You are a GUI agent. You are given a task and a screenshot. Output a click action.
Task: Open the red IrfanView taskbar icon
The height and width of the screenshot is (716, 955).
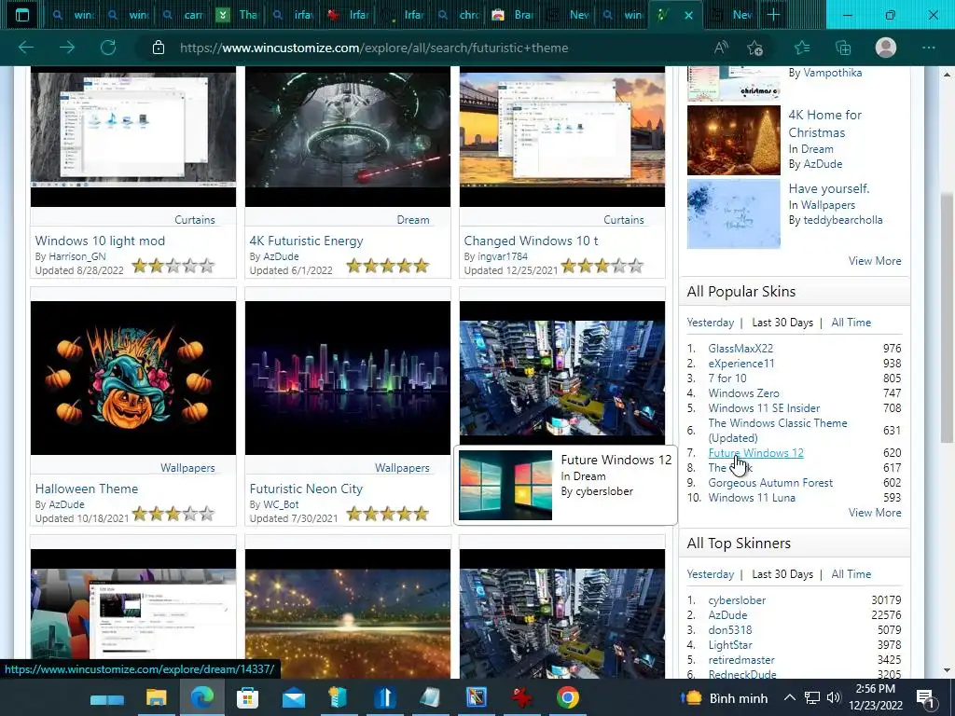click(522, 697)
